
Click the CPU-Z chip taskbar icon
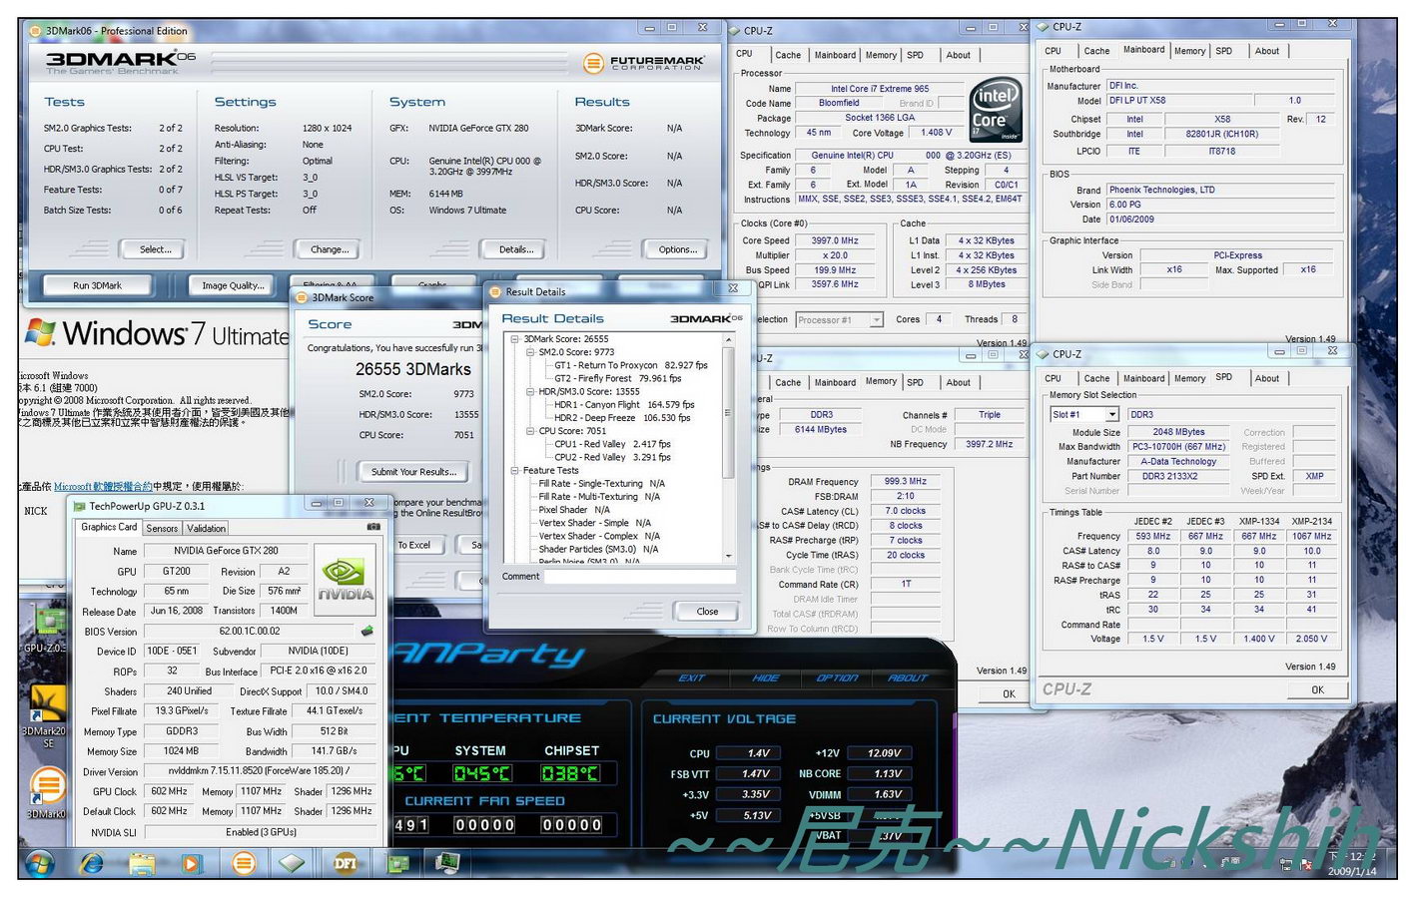pos(293,862)
